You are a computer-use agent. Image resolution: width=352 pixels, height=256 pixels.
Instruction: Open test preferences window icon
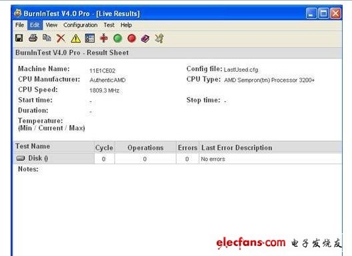pos(90,39)
